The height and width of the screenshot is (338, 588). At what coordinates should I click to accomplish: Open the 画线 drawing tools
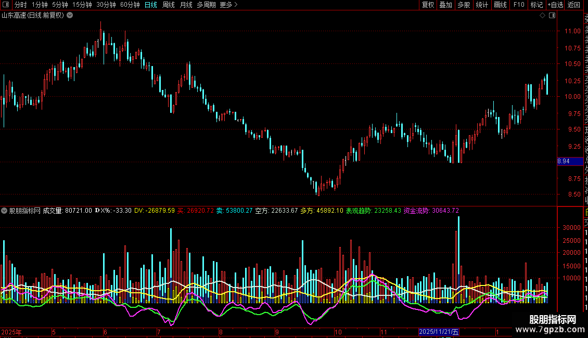click(x=500, y=5)
